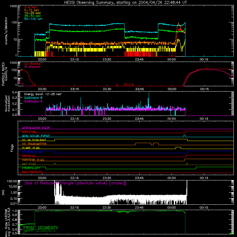Image resolution: width=237 pixels, height=237 pixels.
Task: Click the orange 6-12 keV flare peak
Action: pos(179,24)
